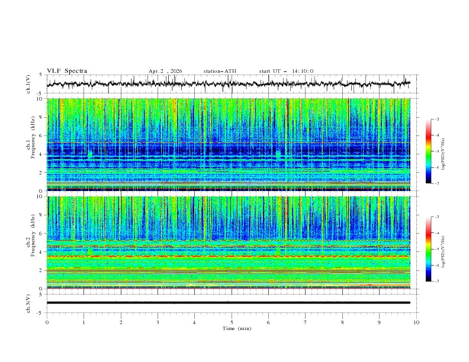
Task: Click the time axis tick label "4"
Action: (194, 322)
